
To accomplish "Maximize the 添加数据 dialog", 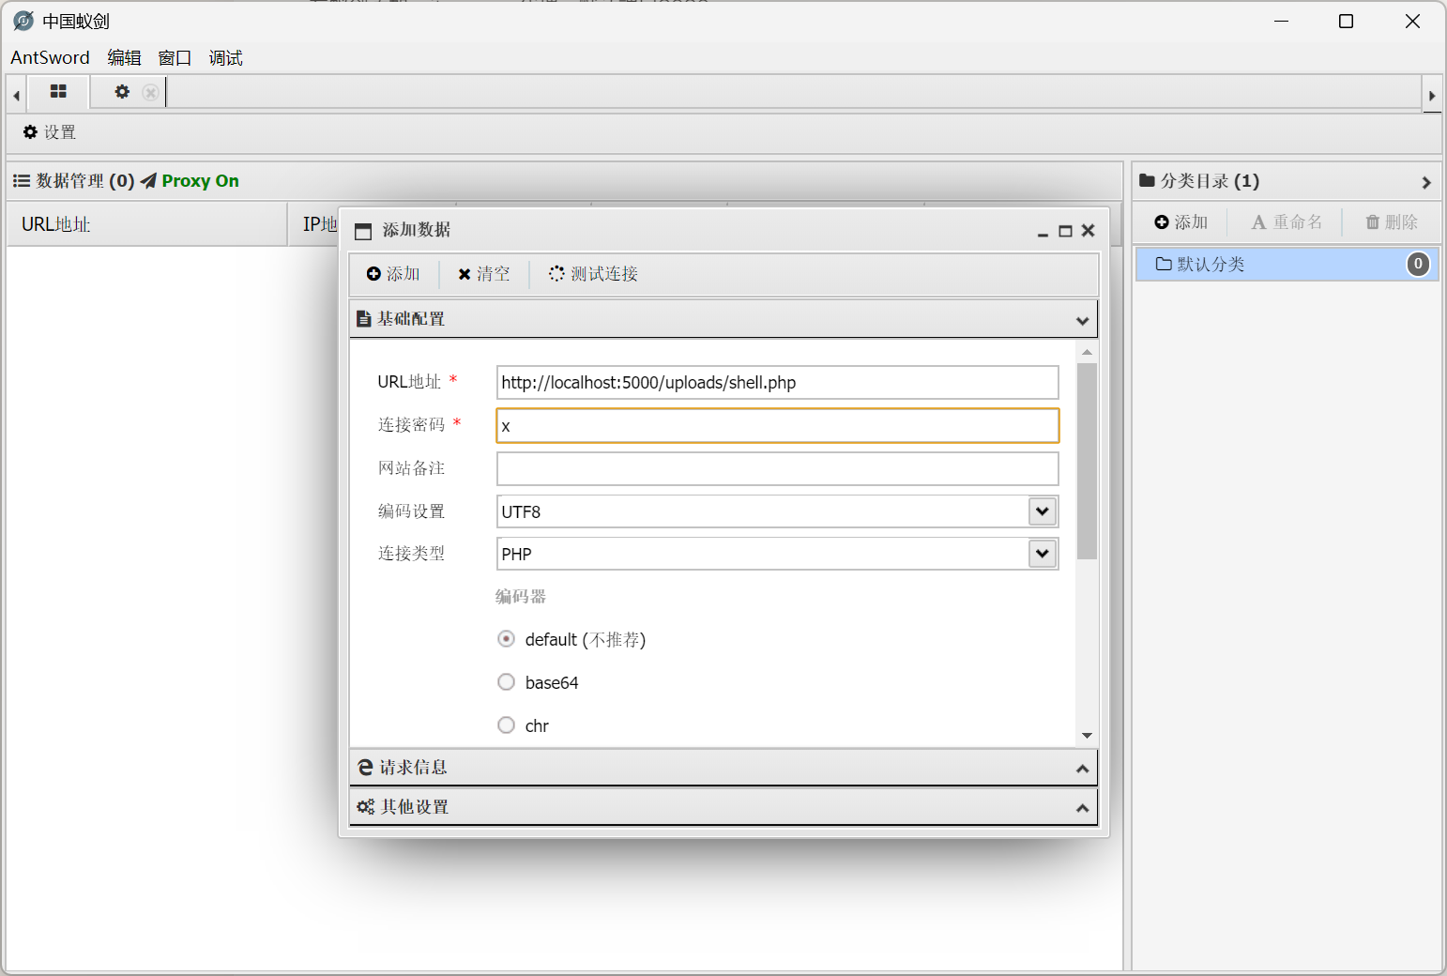I will [x=1065, y=231].
